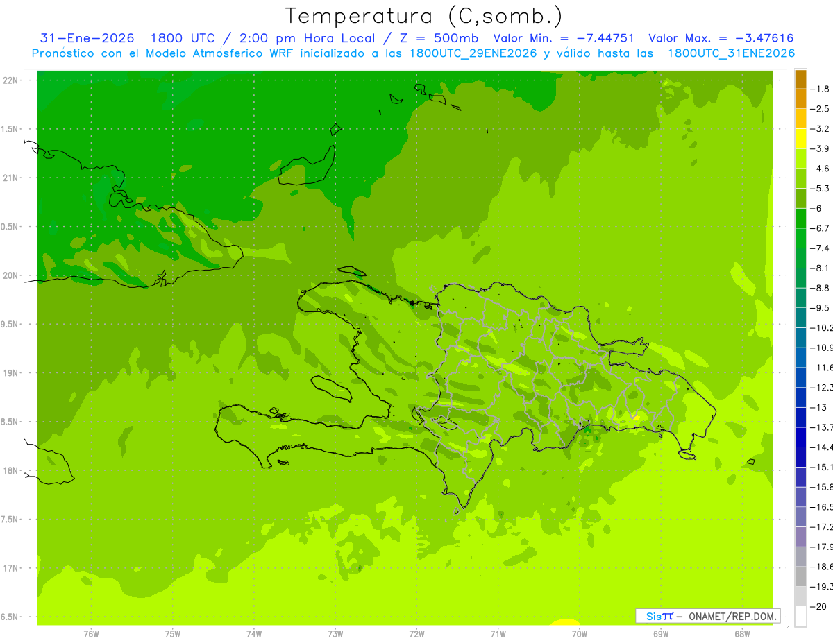Click the "-3.9" color bar value
This screenshot has width=833, height=643.
[x=821, y=148]
